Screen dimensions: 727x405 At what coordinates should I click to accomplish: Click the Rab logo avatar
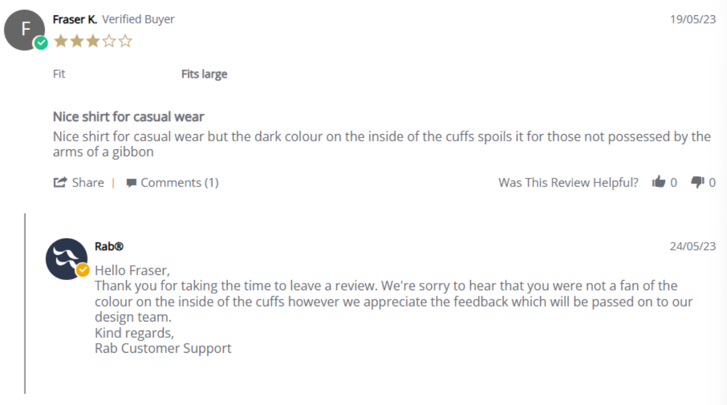(x=66, y=258)
